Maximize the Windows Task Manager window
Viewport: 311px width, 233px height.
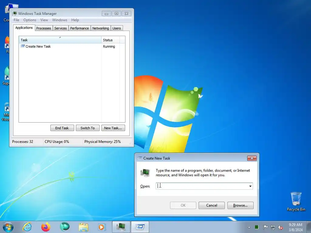pyautogui.click(x=116, y=13)
